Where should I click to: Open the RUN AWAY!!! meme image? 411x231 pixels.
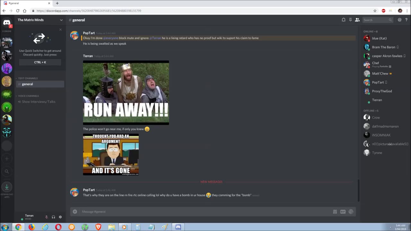[x=126, y=93]
